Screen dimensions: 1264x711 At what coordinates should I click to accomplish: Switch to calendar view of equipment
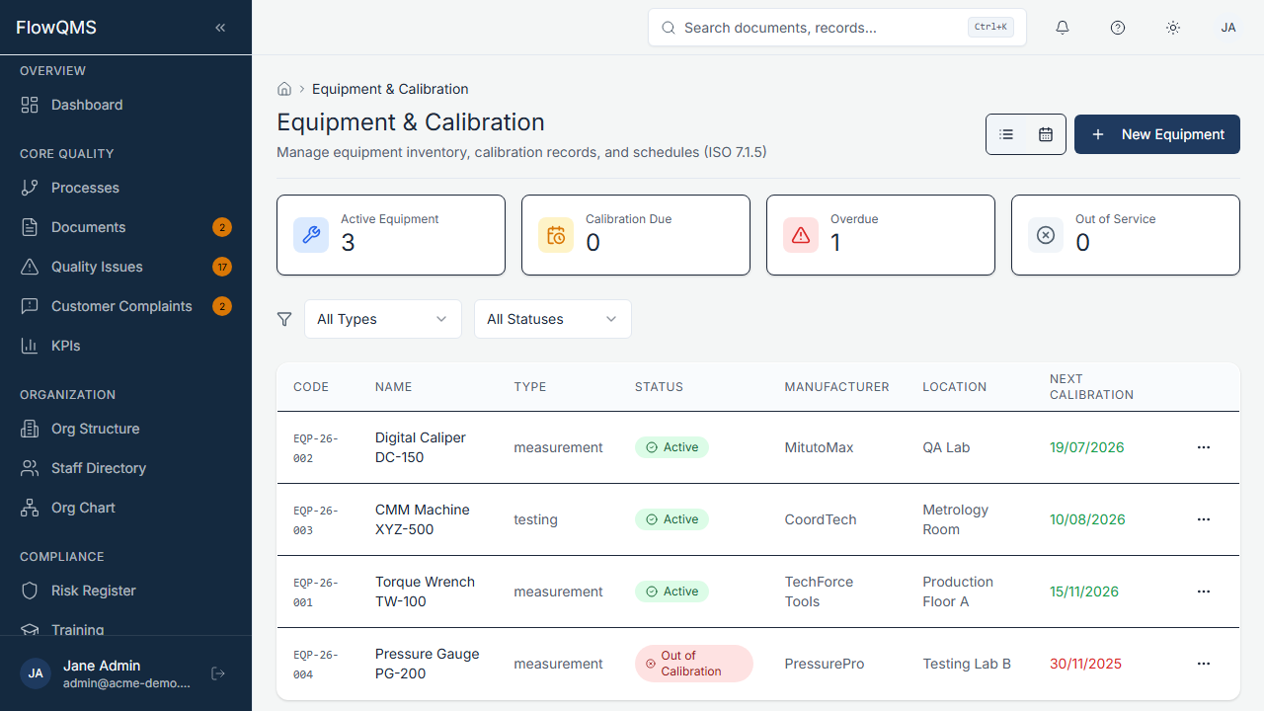coord(1046,133)
